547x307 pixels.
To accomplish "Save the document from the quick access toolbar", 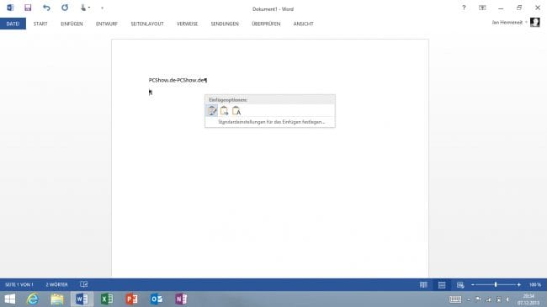I will coord(28,8).
